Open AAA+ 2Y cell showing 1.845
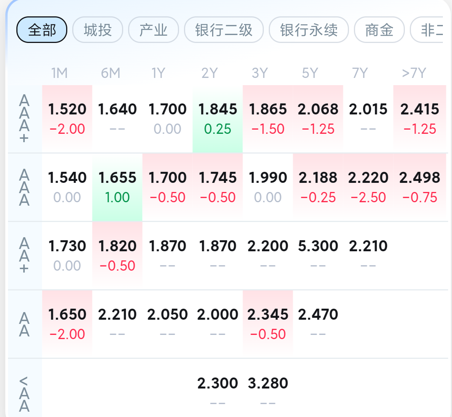This screenshot has height=417, width=452. [x=217, y=119]
